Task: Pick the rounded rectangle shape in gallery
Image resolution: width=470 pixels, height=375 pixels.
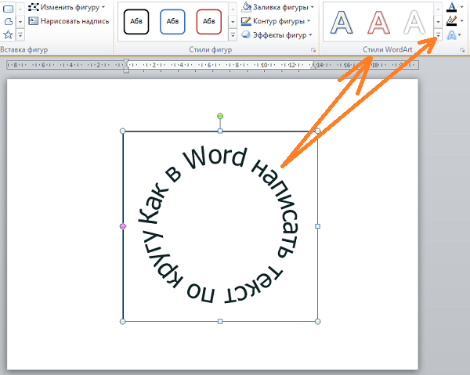Action: point(8,9)
